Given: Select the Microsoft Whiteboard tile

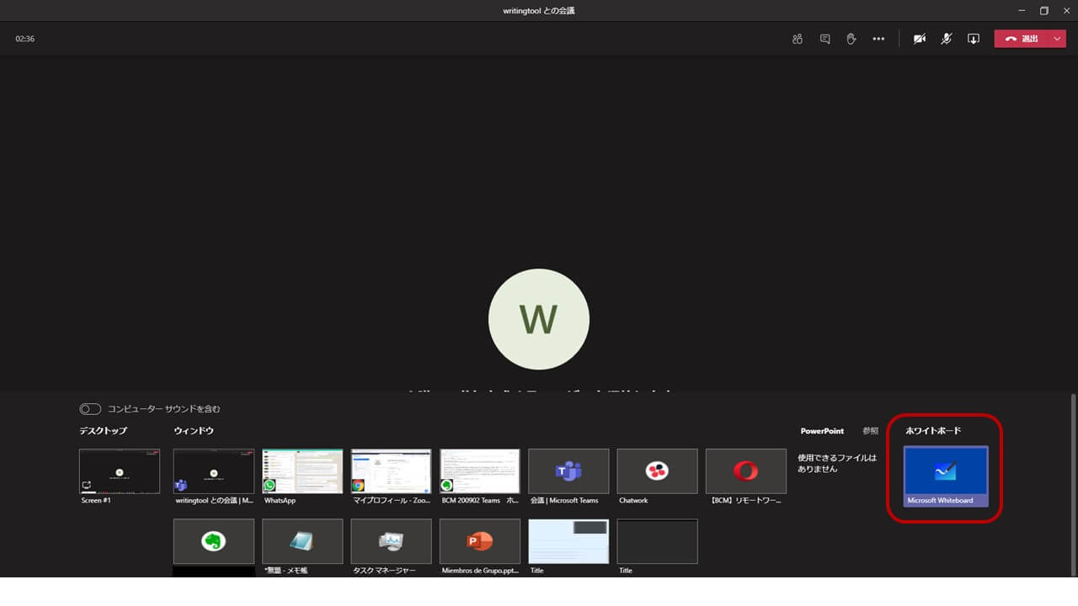Looking at the screenshot, I should coord(945,476).
